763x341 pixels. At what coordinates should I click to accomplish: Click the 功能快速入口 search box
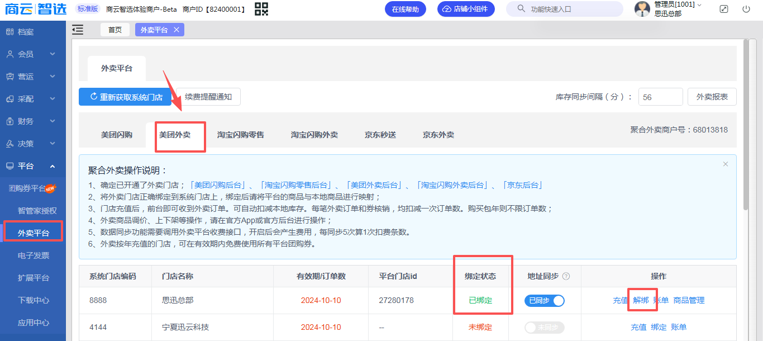pyautogui.click(x=564, y=9)
